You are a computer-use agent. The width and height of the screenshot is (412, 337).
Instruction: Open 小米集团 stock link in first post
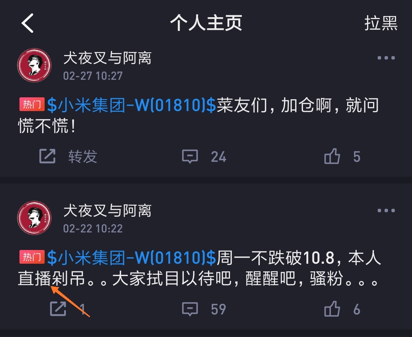click(131, 105)
